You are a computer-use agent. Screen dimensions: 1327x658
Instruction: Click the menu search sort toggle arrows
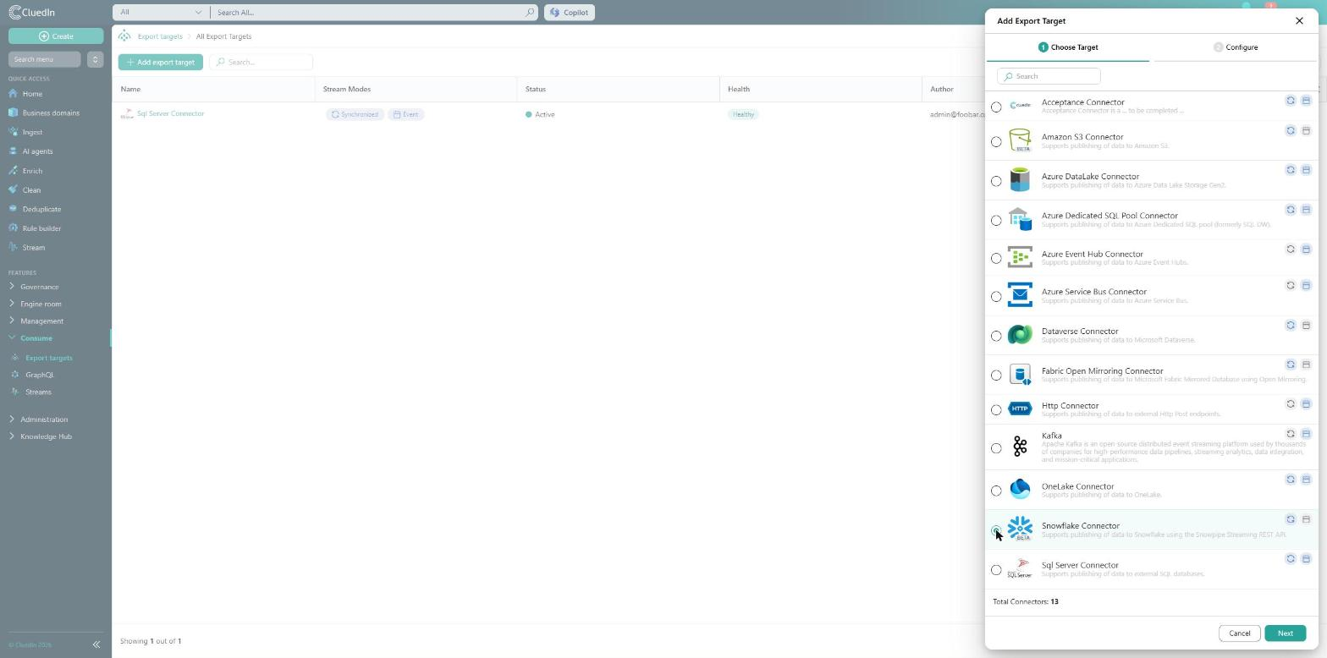coord(95,59)
